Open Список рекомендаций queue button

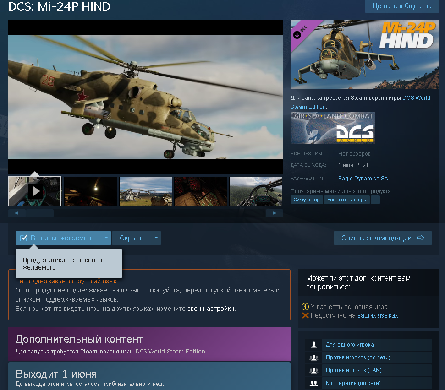coord(383,238)
